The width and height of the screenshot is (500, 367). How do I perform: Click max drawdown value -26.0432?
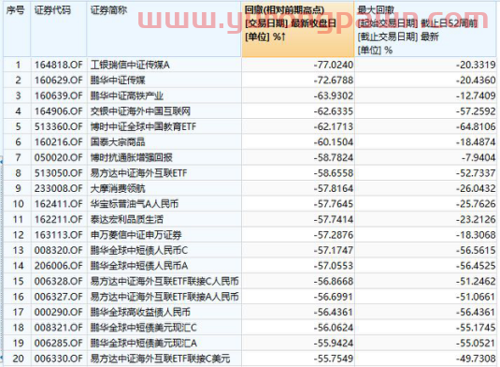click(x=476, y=188)
